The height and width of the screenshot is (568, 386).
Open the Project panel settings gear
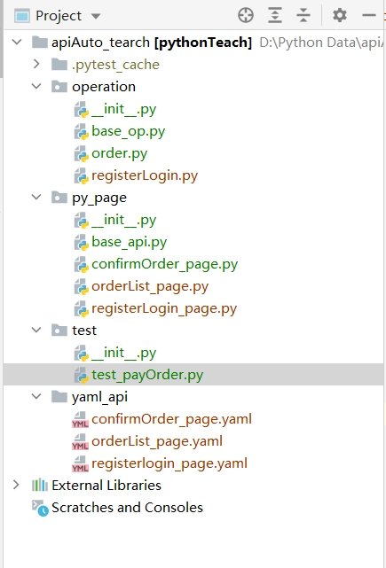pyautogui.click(x=340, y=16)
